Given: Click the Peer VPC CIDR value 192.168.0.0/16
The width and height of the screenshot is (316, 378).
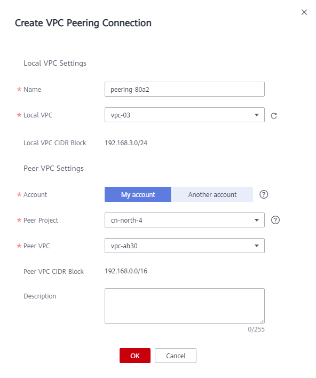Looking at the screenshot, I should tap(126, 271).
